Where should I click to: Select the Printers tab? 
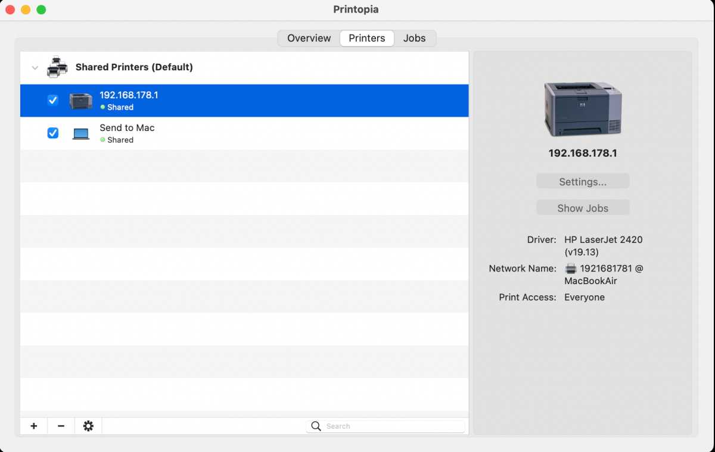[367, 38]
